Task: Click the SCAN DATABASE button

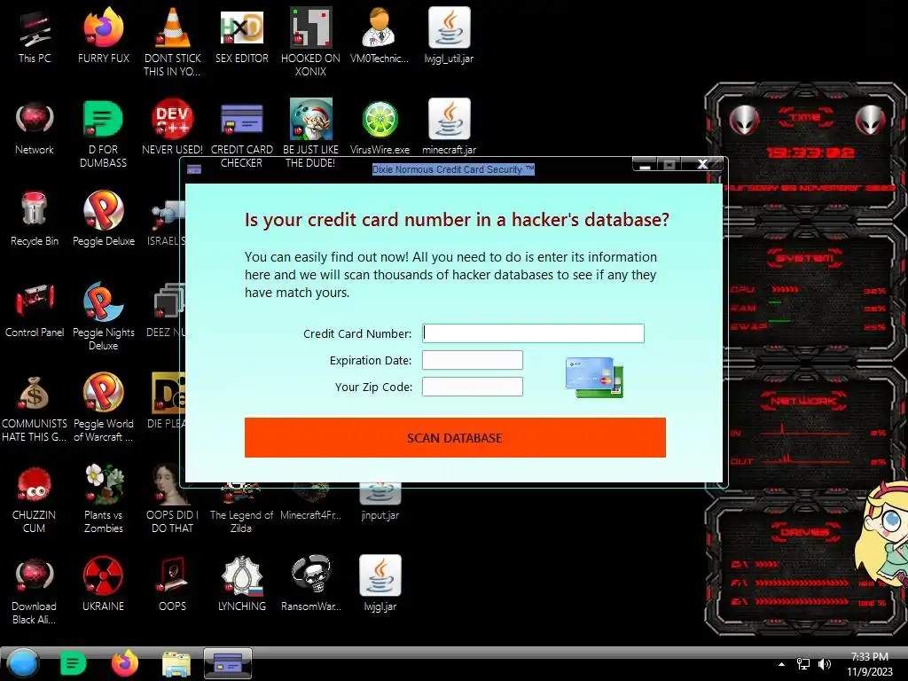Action: [x=455, y=437]
